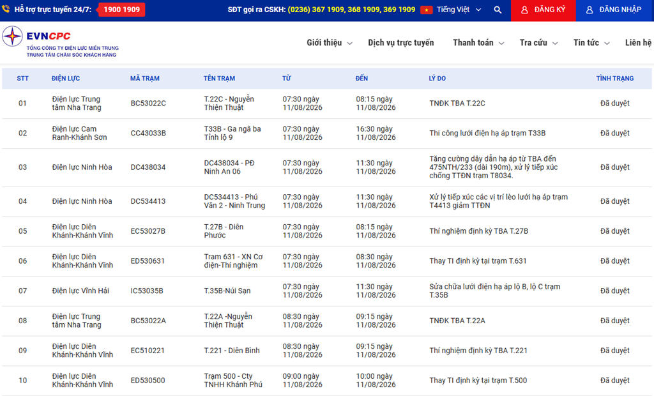654x396 pixels.
Task: Select station code EC510221
Action: (148, 351)
